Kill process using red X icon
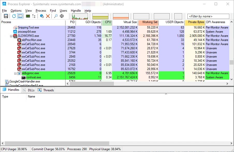The width and height of the screenshot is (234, 152). (x=48, y=16)
